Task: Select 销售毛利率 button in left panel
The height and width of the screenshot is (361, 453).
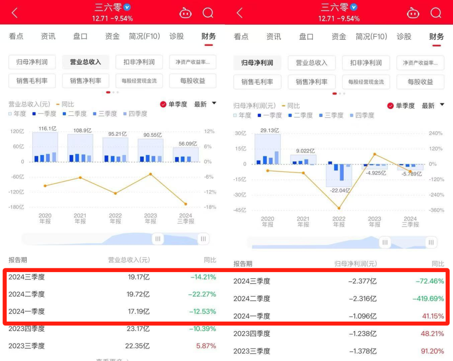Action: [32, 81]
